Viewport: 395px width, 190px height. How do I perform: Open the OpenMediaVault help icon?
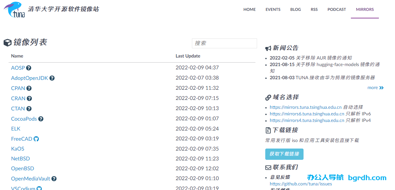[54, 179]
